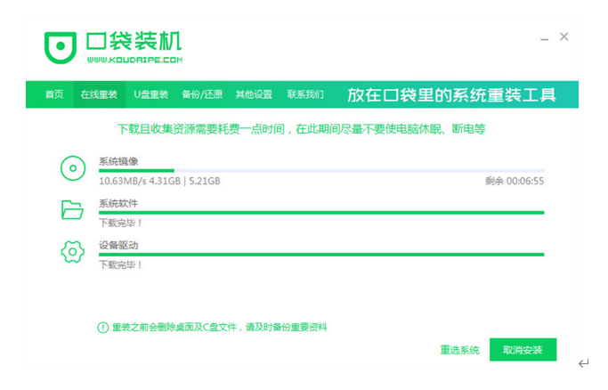The width and height of the screenshot is (608, 390).
Task: Open the U盘重装 tab
Action: (151, 94)
